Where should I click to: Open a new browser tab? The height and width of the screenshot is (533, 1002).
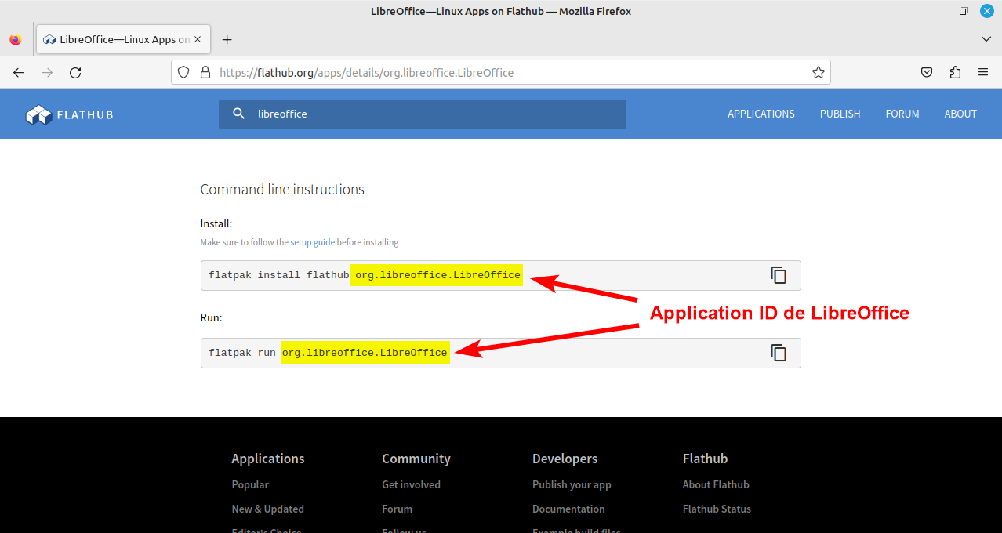(x=227, y=40)
